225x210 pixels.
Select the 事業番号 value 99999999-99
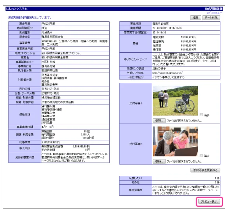click(49, 41)
